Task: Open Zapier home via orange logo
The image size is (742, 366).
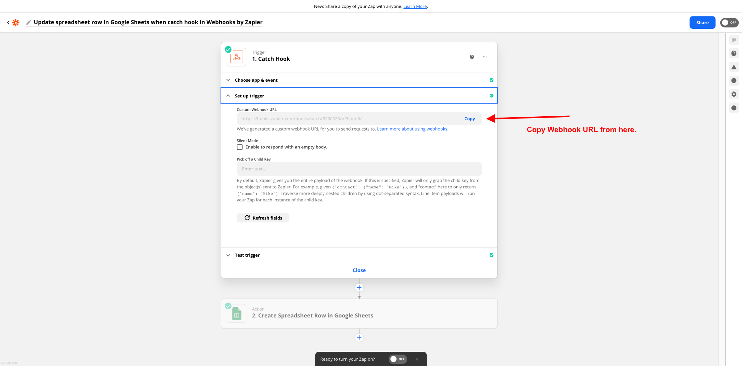Action: tap(16, 23)
